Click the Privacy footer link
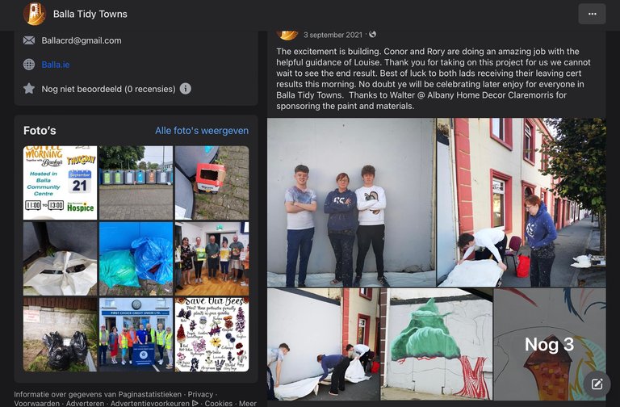 200,394
